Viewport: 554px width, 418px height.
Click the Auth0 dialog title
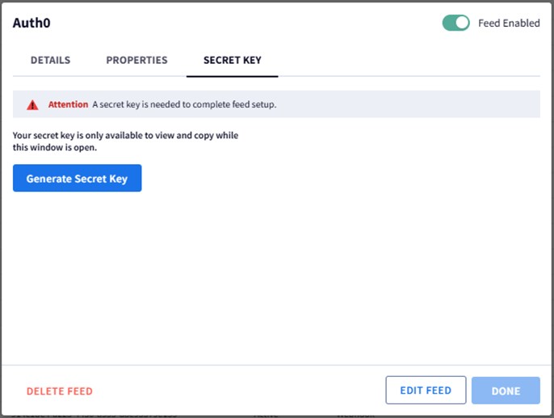[31, 23]
